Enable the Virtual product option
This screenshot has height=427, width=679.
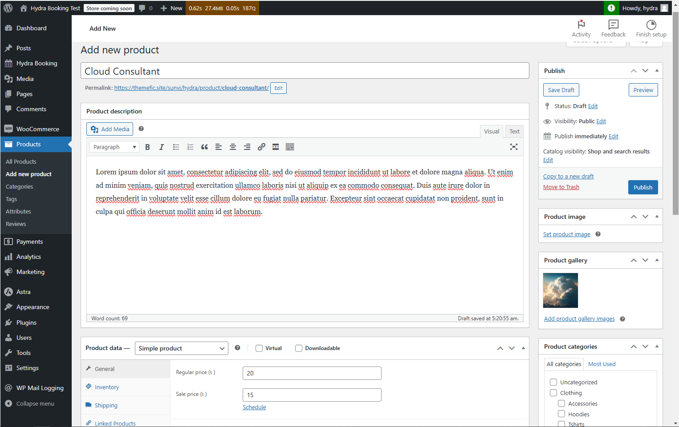[259, 348]
